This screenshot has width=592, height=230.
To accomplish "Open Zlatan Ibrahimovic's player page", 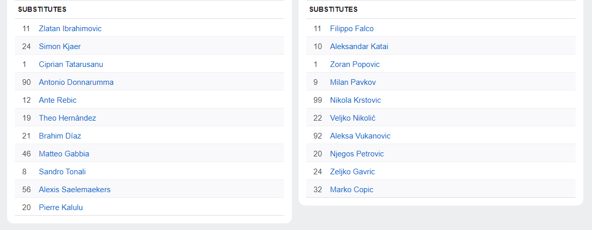I will [x=70, y=29].
